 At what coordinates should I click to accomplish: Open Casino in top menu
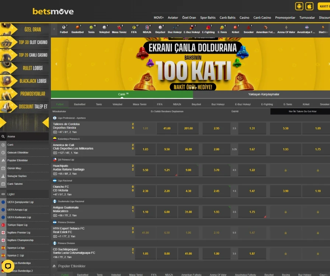(244, 18)
